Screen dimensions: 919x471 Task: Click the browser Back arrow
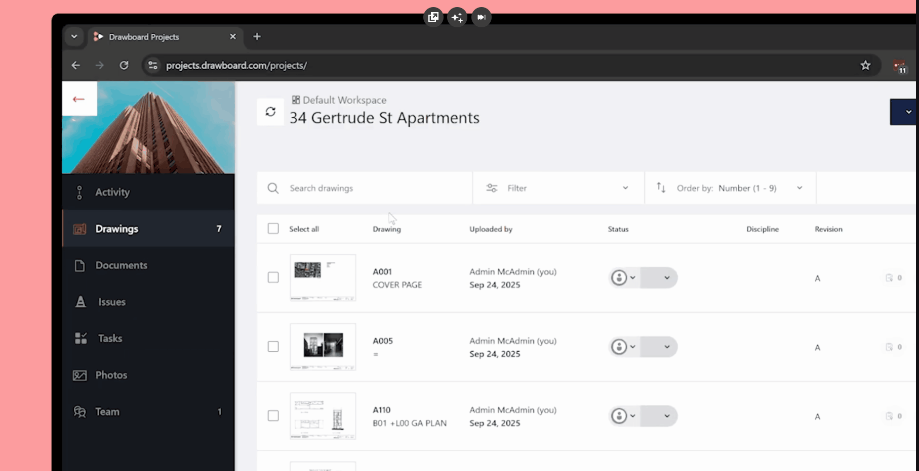click(x=75, y=65)
